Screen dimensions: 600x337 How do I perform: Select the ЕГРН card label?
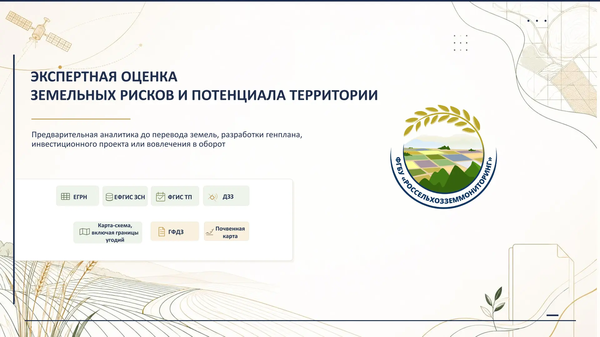click(x=80, y=197)
